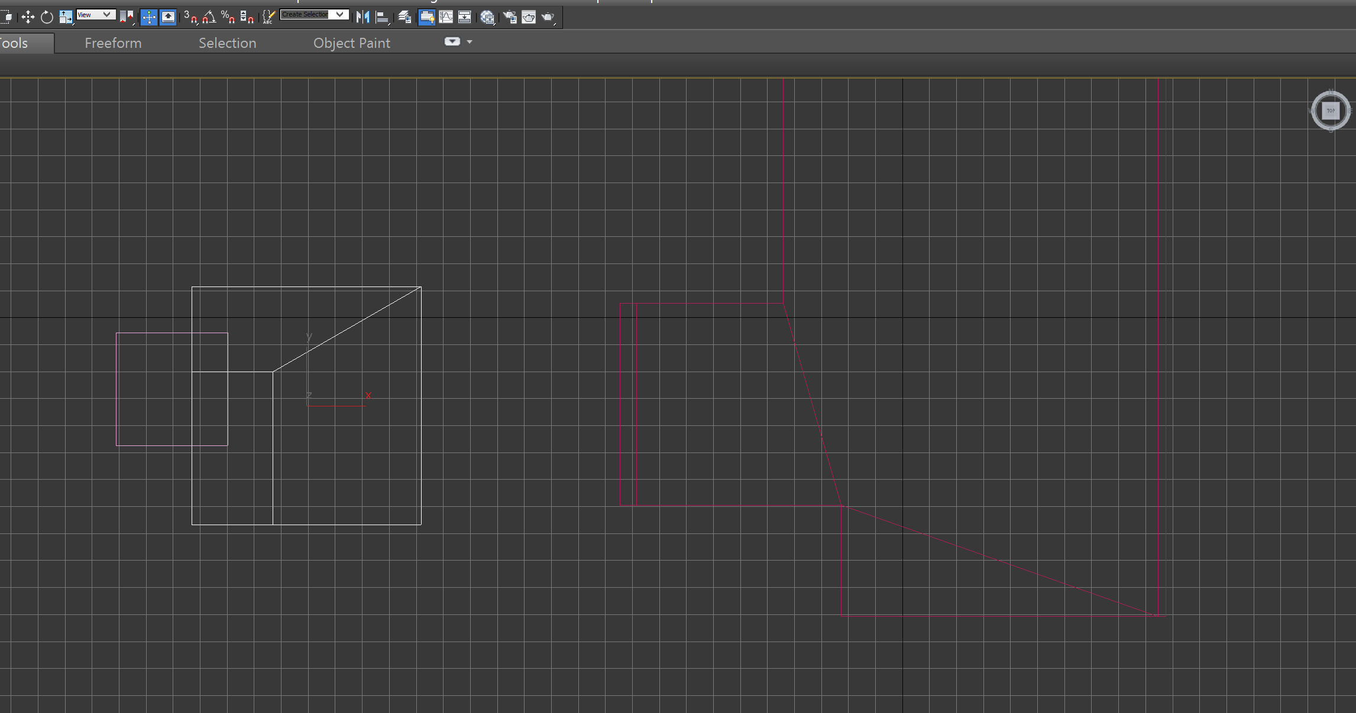The height and width of the screenshot is (713, 1356).
Task: Click Use Pivot Point Center icon
Action: 127,17
